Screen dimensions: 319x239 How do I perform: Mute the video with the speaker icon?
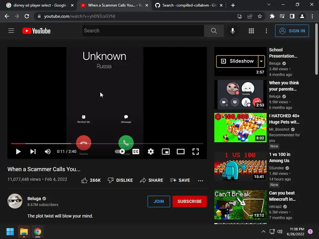pos(48,152)
